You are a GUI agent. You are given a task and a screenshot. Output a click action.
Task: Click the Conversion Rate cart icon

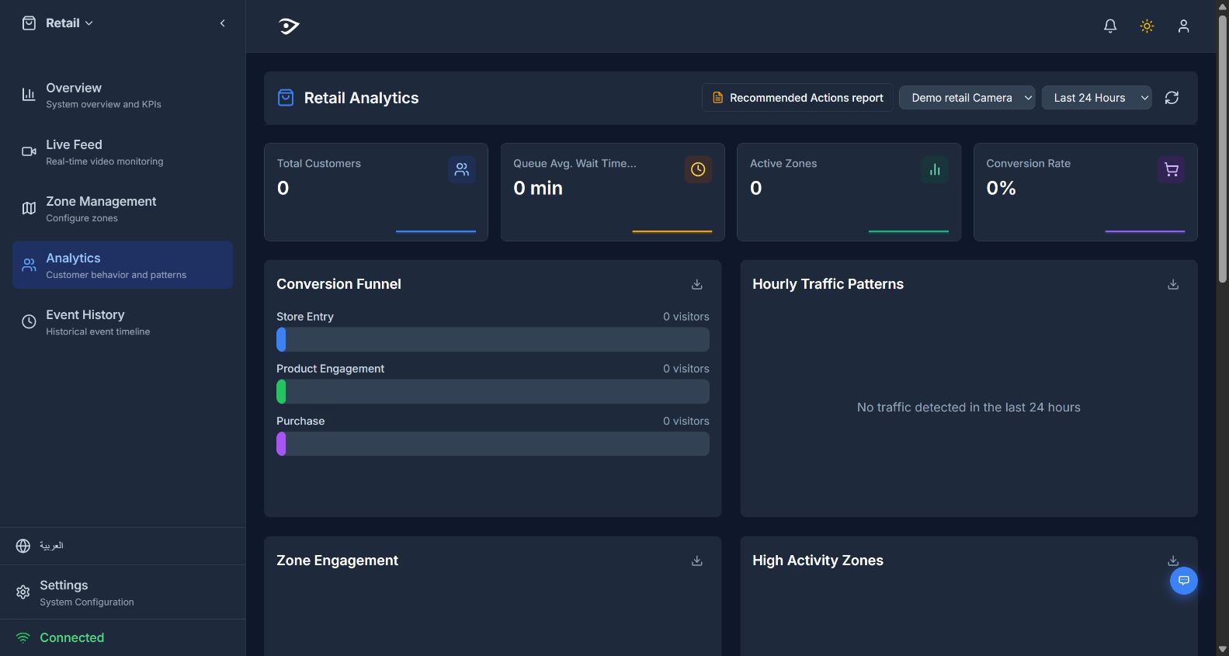click(x=1172, y=169)
